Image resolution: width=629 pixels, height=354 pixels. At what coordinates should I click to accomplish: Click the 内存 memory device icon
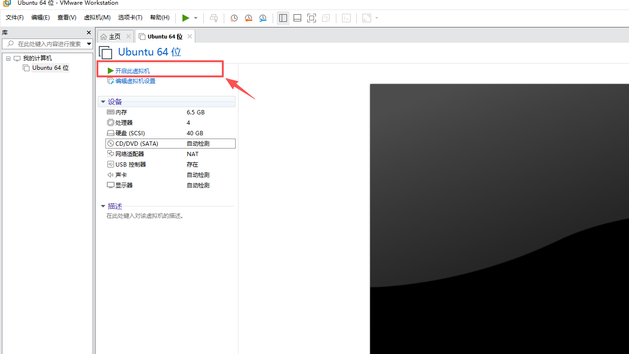tap(111, 112)
